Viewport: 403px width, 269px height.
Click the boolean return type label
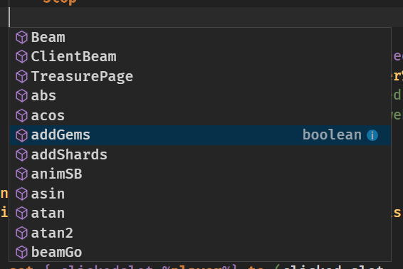click(332, 135)
